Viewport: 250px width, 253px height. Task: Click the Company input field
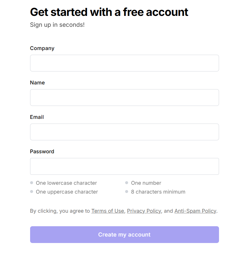(124, 63)
